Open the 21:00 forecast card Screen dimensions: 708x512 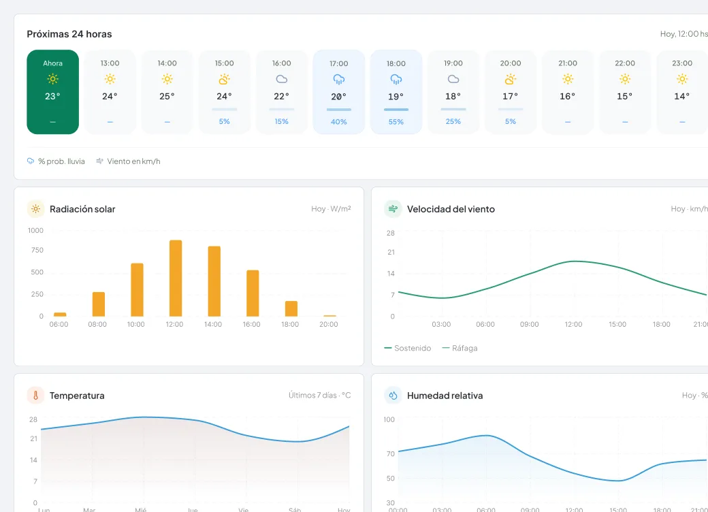coord(568,92)
